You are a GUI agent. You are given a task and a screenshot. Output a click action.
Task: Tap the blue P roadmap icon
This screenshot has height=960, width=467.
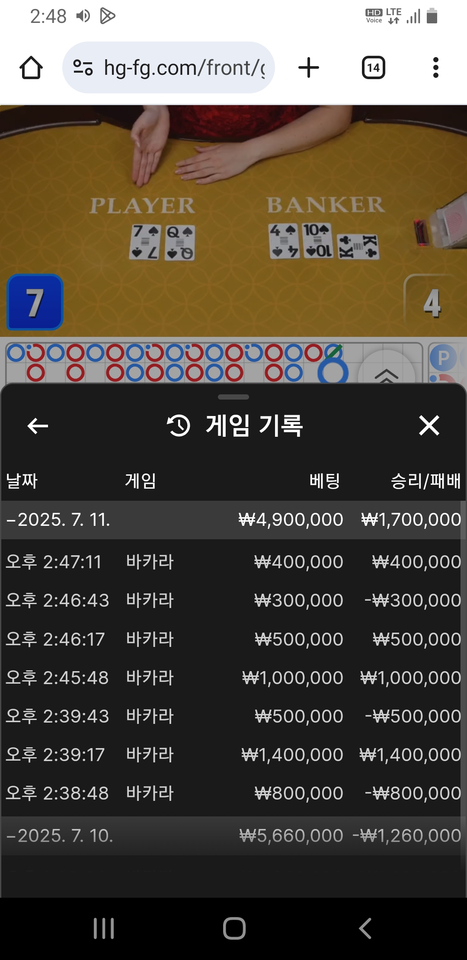(443, 358)
